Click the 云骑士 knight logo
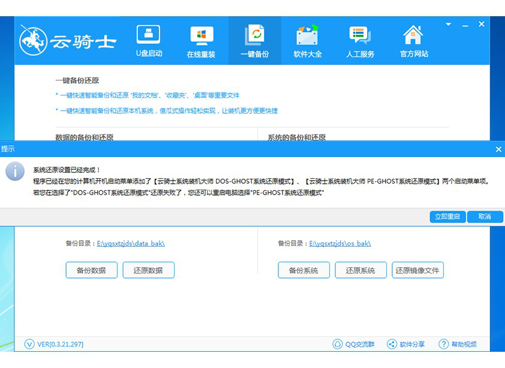The width and height of the screenshot is (505, 368). pos(34,40)
